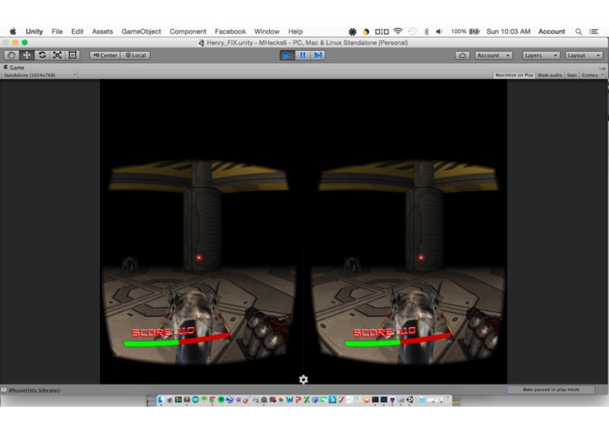Open PowerPoint from the Dock
Image resolution: width=609 pixels, height=433 pixels.
click(x=298, y=400)
